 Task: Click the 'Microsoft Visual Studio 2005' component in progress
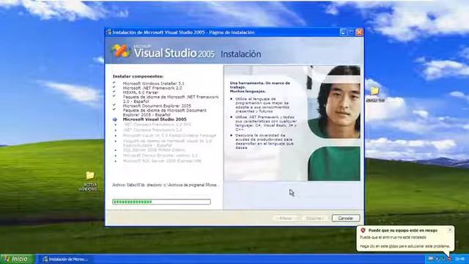coord(155,119)
